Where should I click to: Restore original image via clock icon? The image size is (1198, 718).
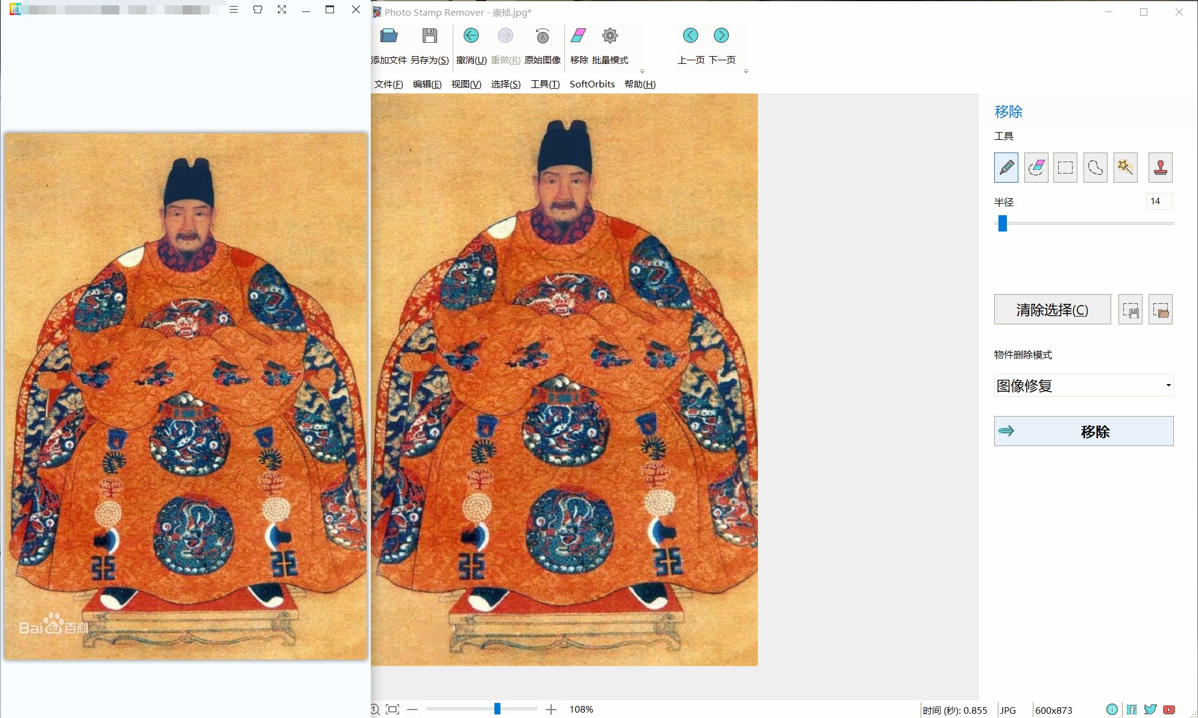pyautogui.click(x=543, y=36)
